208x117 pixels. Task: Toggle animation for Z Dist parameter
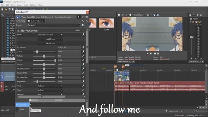pyautogui.click(x=83, y=51)
